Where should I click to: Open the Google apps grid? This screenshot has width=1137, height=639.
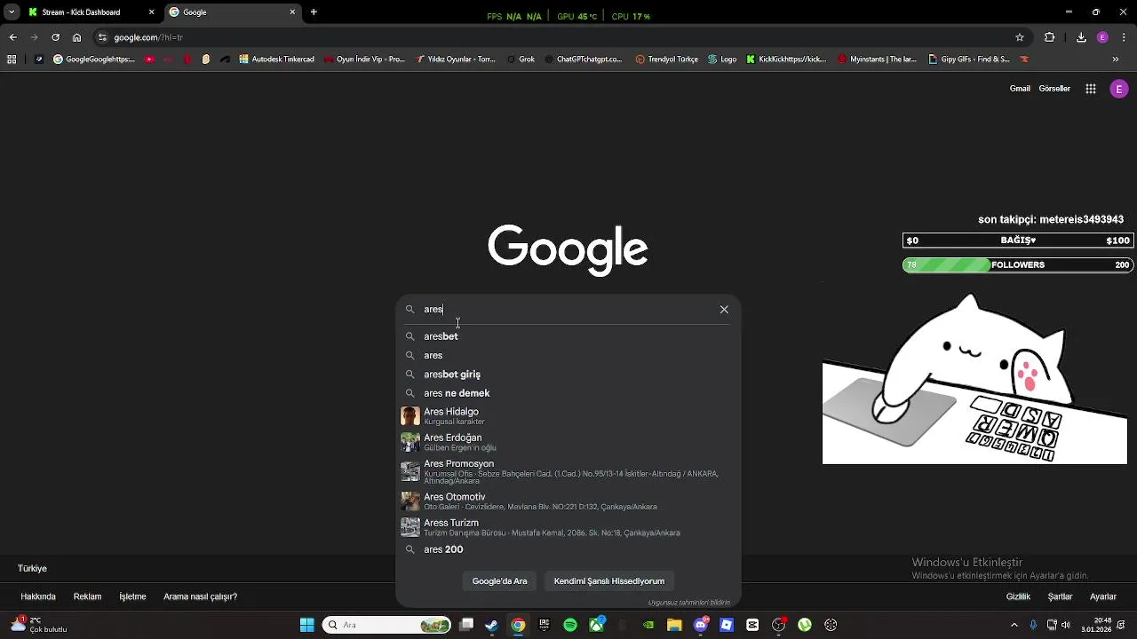point(1091,89)
